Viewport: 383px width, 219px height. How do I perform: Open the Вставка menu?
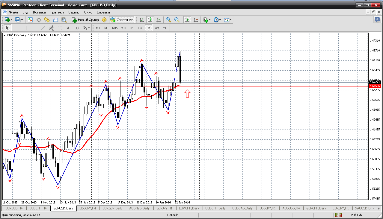coord(39,12)
